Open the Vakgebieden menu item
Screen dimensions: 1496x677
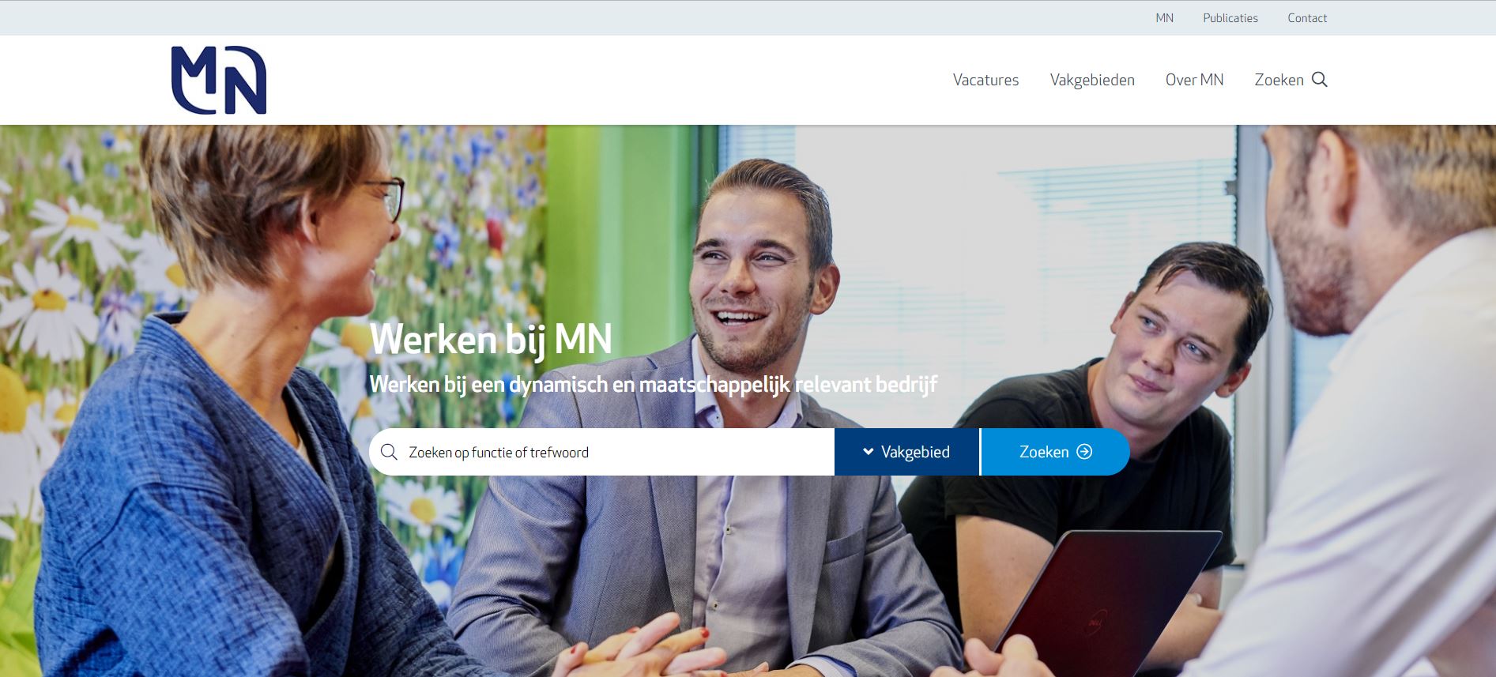point(1092,80)
